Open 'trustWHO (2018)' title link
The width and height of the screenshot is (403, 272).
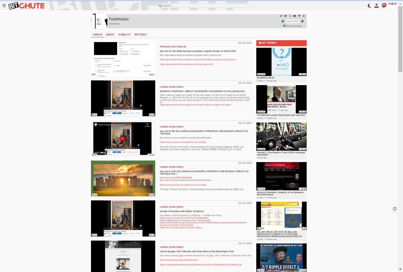tap(265, 78)
